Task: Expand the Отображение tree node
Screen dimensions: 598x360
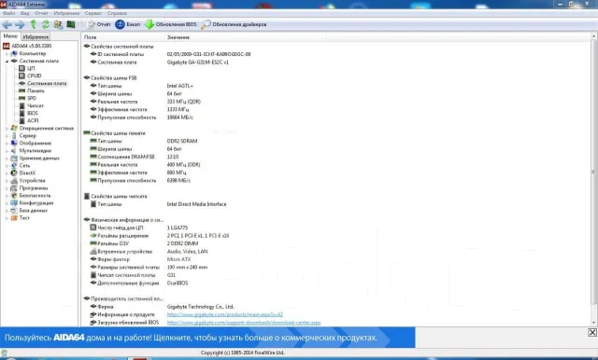Action: coord(7,143)
